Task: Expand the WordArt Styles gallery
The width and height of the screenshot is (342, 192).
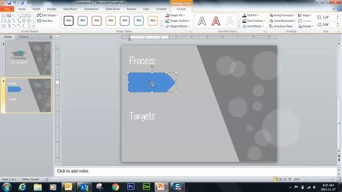Action: click(x=239, y=26)
